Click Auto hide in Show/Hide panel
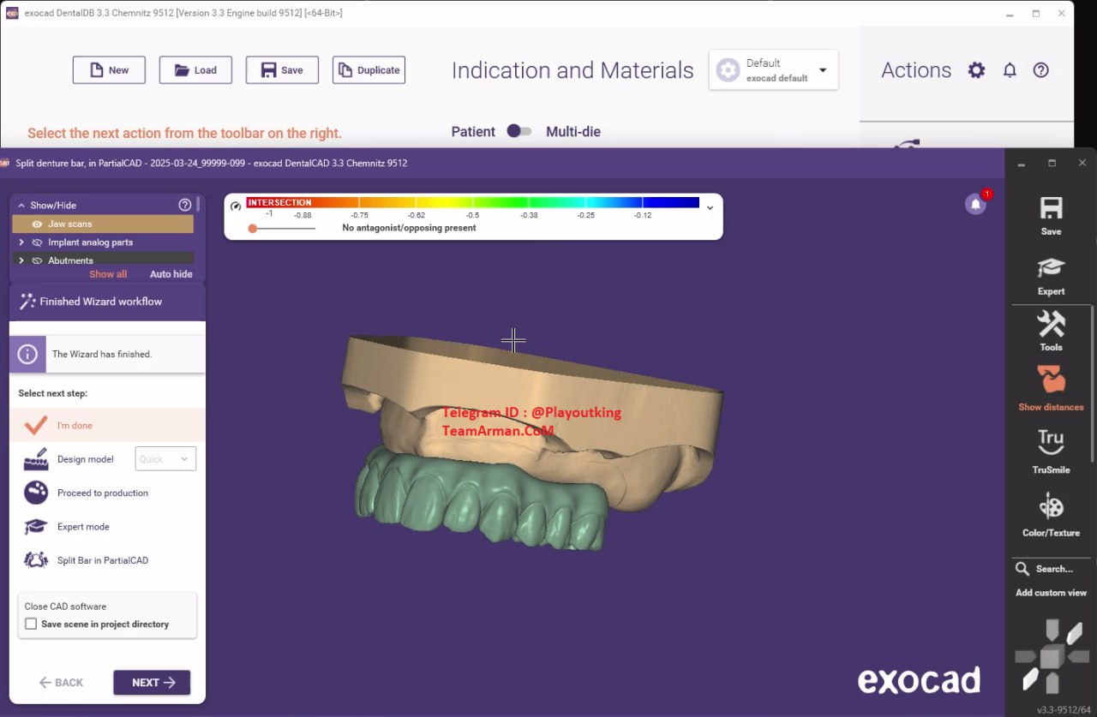 [x=171, y=274]
